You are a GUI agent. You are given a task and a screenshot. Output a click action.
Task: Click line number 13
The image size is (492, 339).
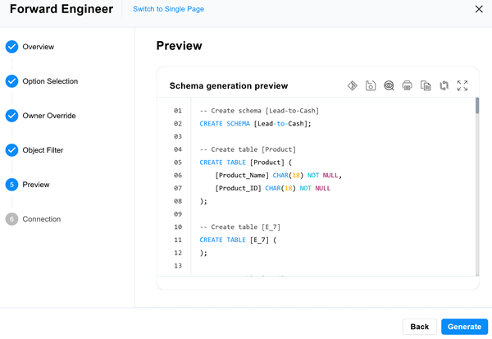[x=178, y=266]
